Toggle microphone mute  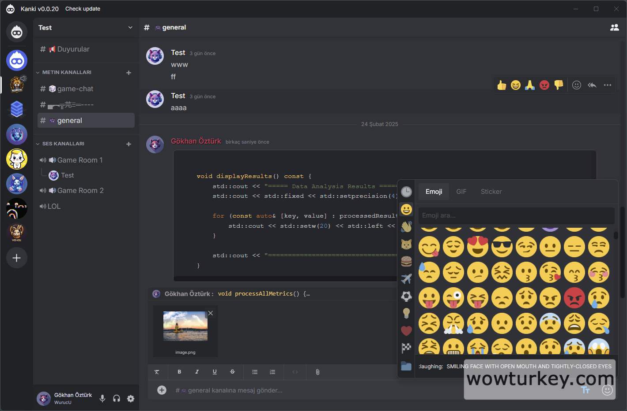(x=102, y=399)
